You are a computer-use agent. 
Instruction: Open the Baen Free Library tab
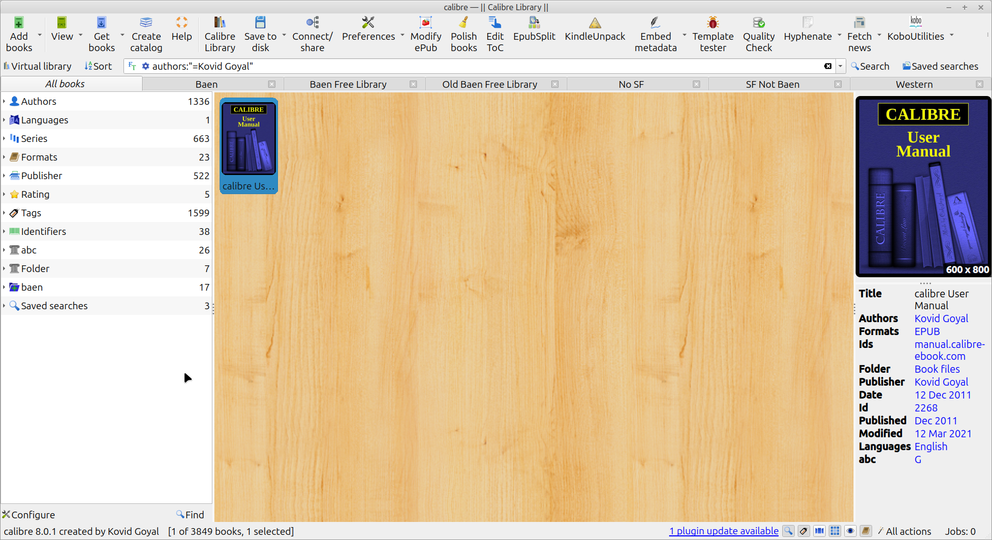coord(348,84)
